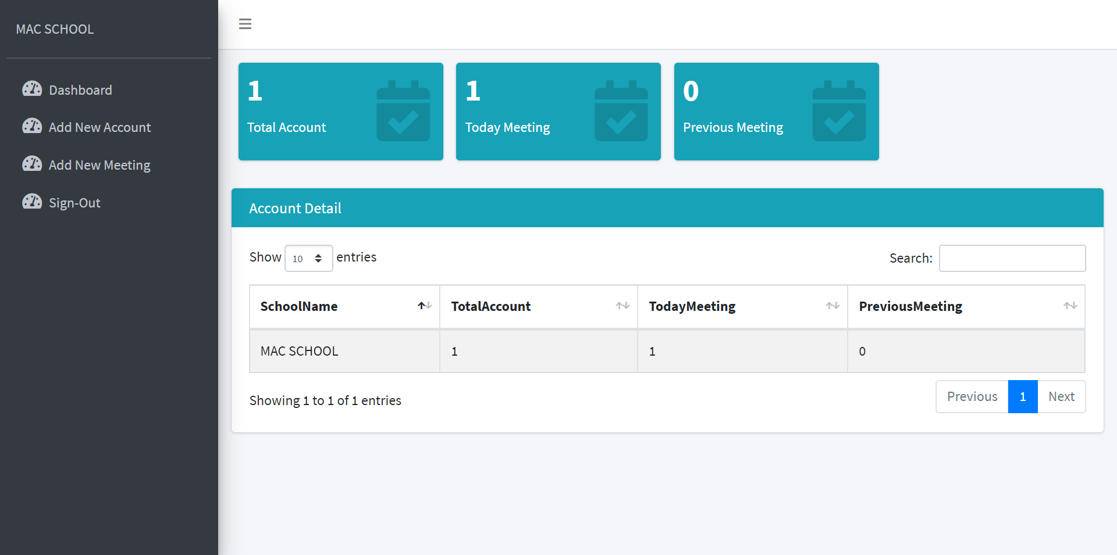The width and height of the screenshot is (1117, 555).
Task: Open Add New Account menu item
Action: point(99,127)
